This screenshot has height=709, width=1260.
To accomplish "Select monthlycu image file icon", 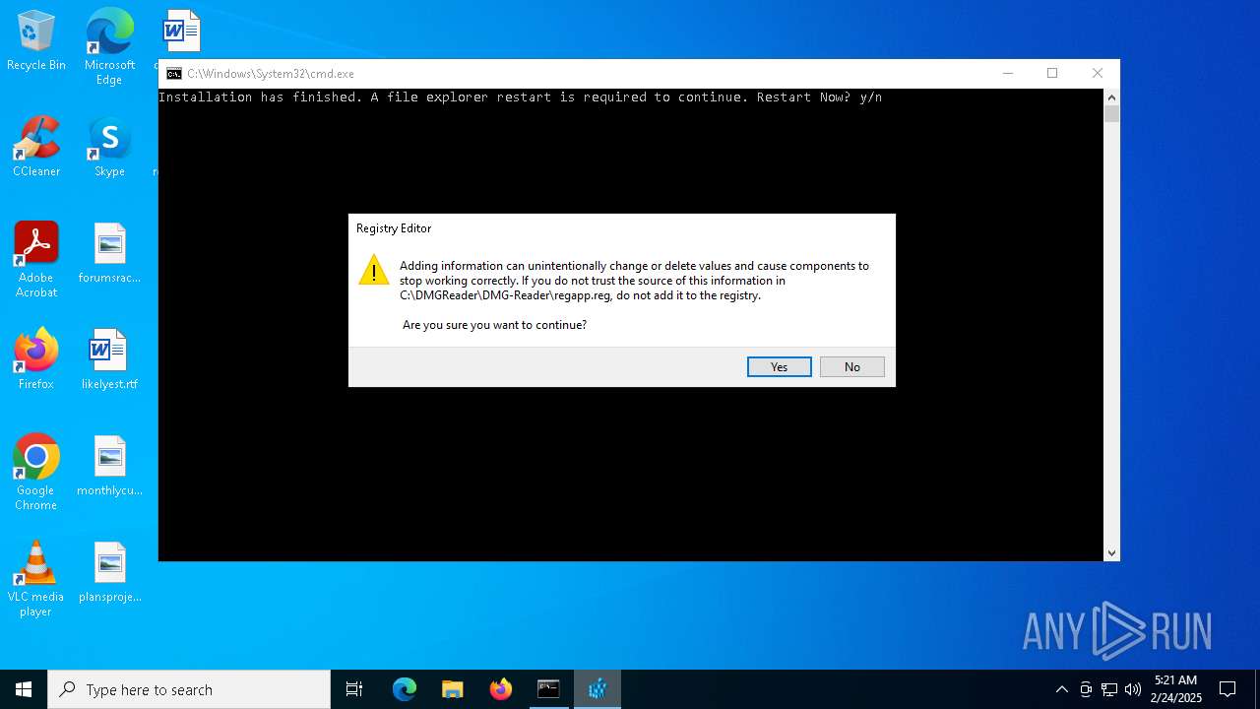I will (109, 466).
